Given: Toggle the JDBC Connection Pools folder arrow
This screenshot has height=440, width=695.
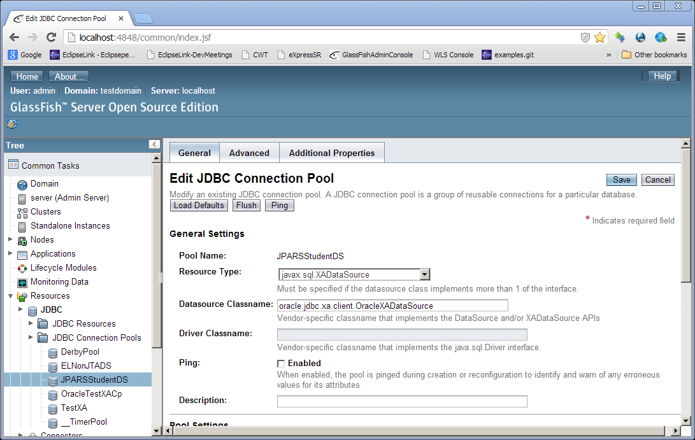Looking at the screenshot, I should pyautogui.click(x=31, y=337).
